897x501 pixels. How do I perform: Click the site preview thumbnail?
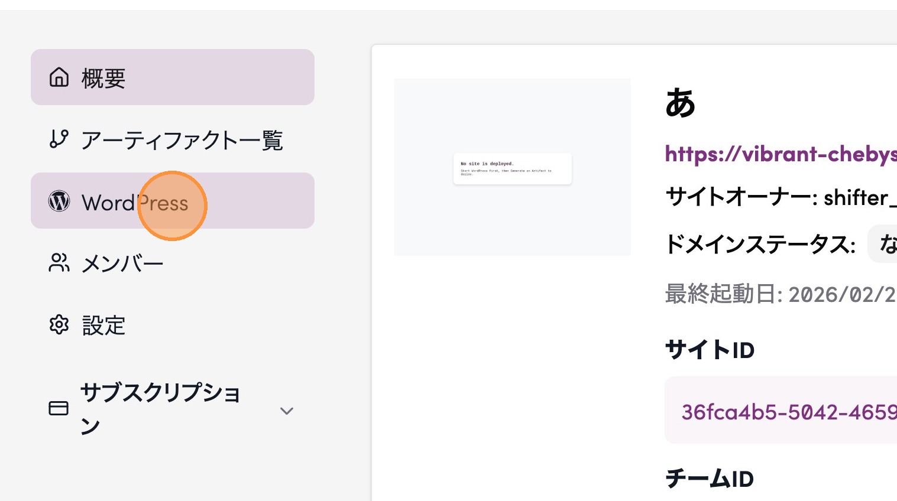coord(512,167)
